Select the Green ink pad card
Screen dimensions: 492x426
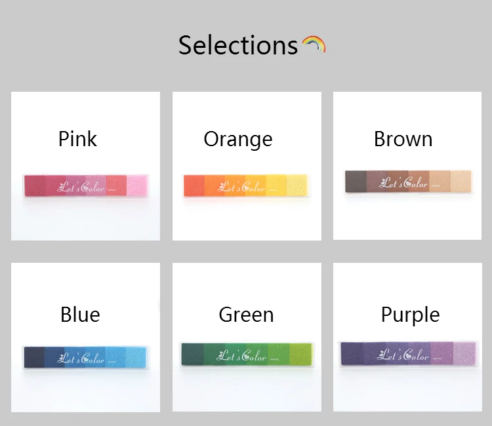click(247, 337)
